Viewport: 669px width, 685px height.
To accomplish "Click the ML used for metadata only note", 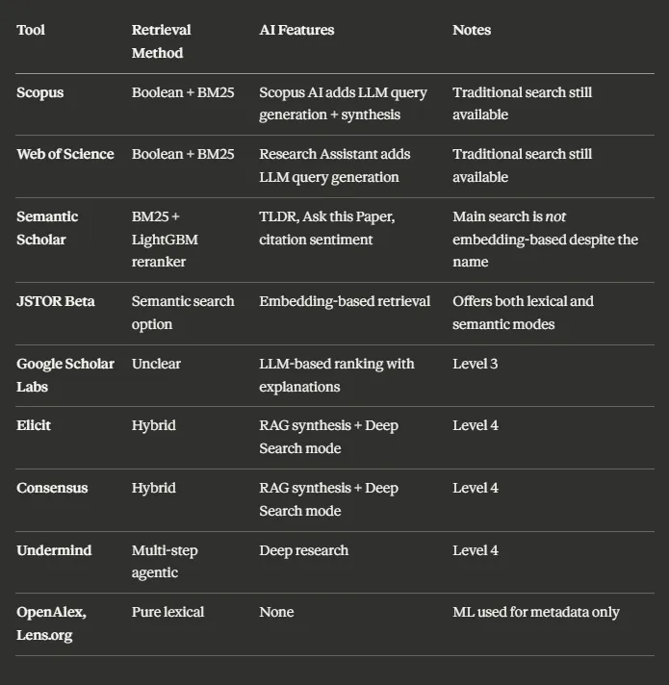I will 536,612.
